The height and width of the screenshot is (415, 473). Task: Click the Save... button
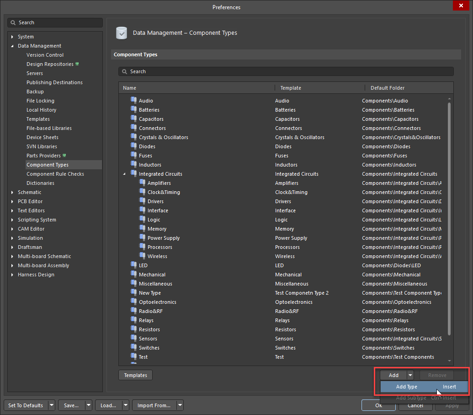click(x=71, y=405)
